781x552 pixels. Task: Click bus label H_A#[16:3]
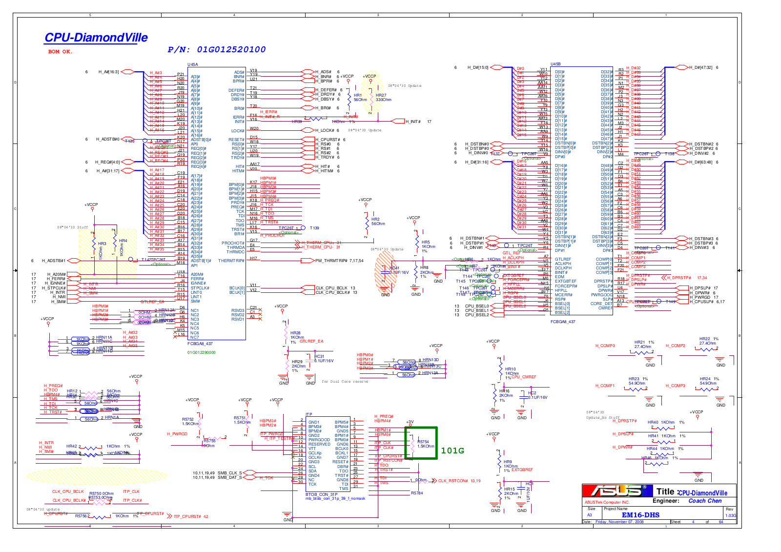[x=108, y=72]
